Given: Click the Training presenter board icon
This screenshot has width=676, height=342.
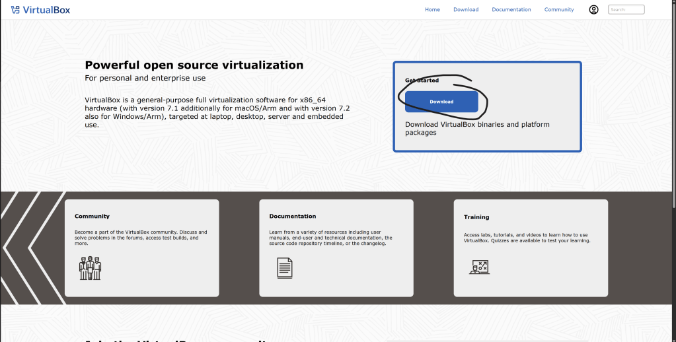Looking at the screenshot, I should click(479, 267).
